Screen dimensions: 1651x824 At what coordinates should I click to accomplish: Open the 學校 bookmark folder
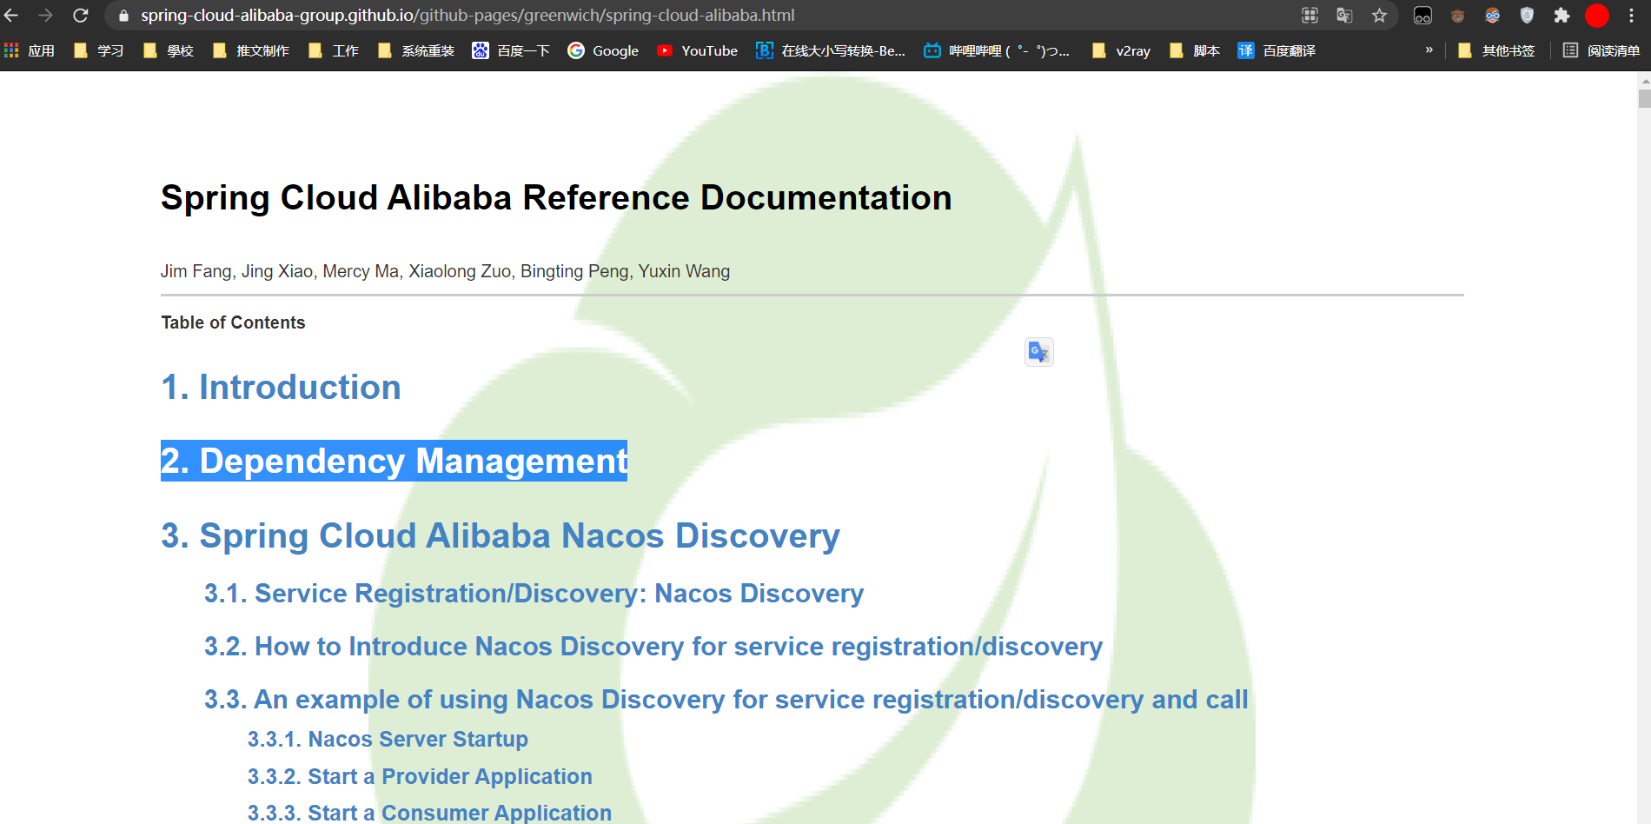point(169,50)
